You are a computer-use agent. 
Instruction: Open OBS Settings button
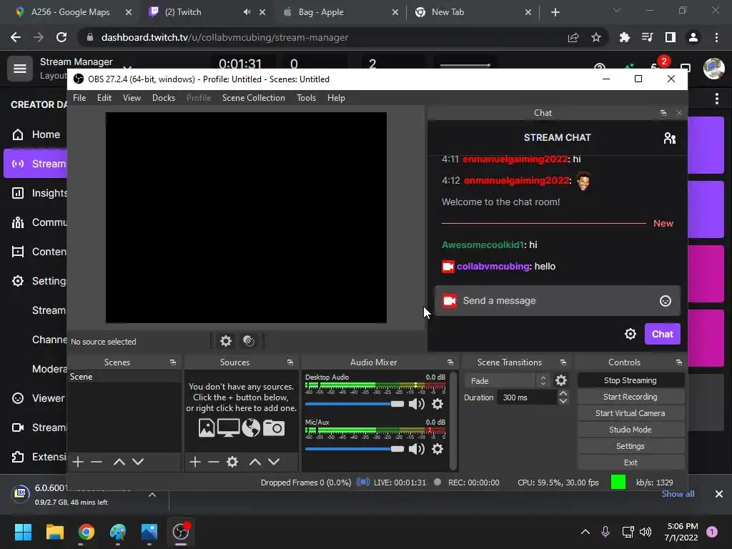coord(630,446)
